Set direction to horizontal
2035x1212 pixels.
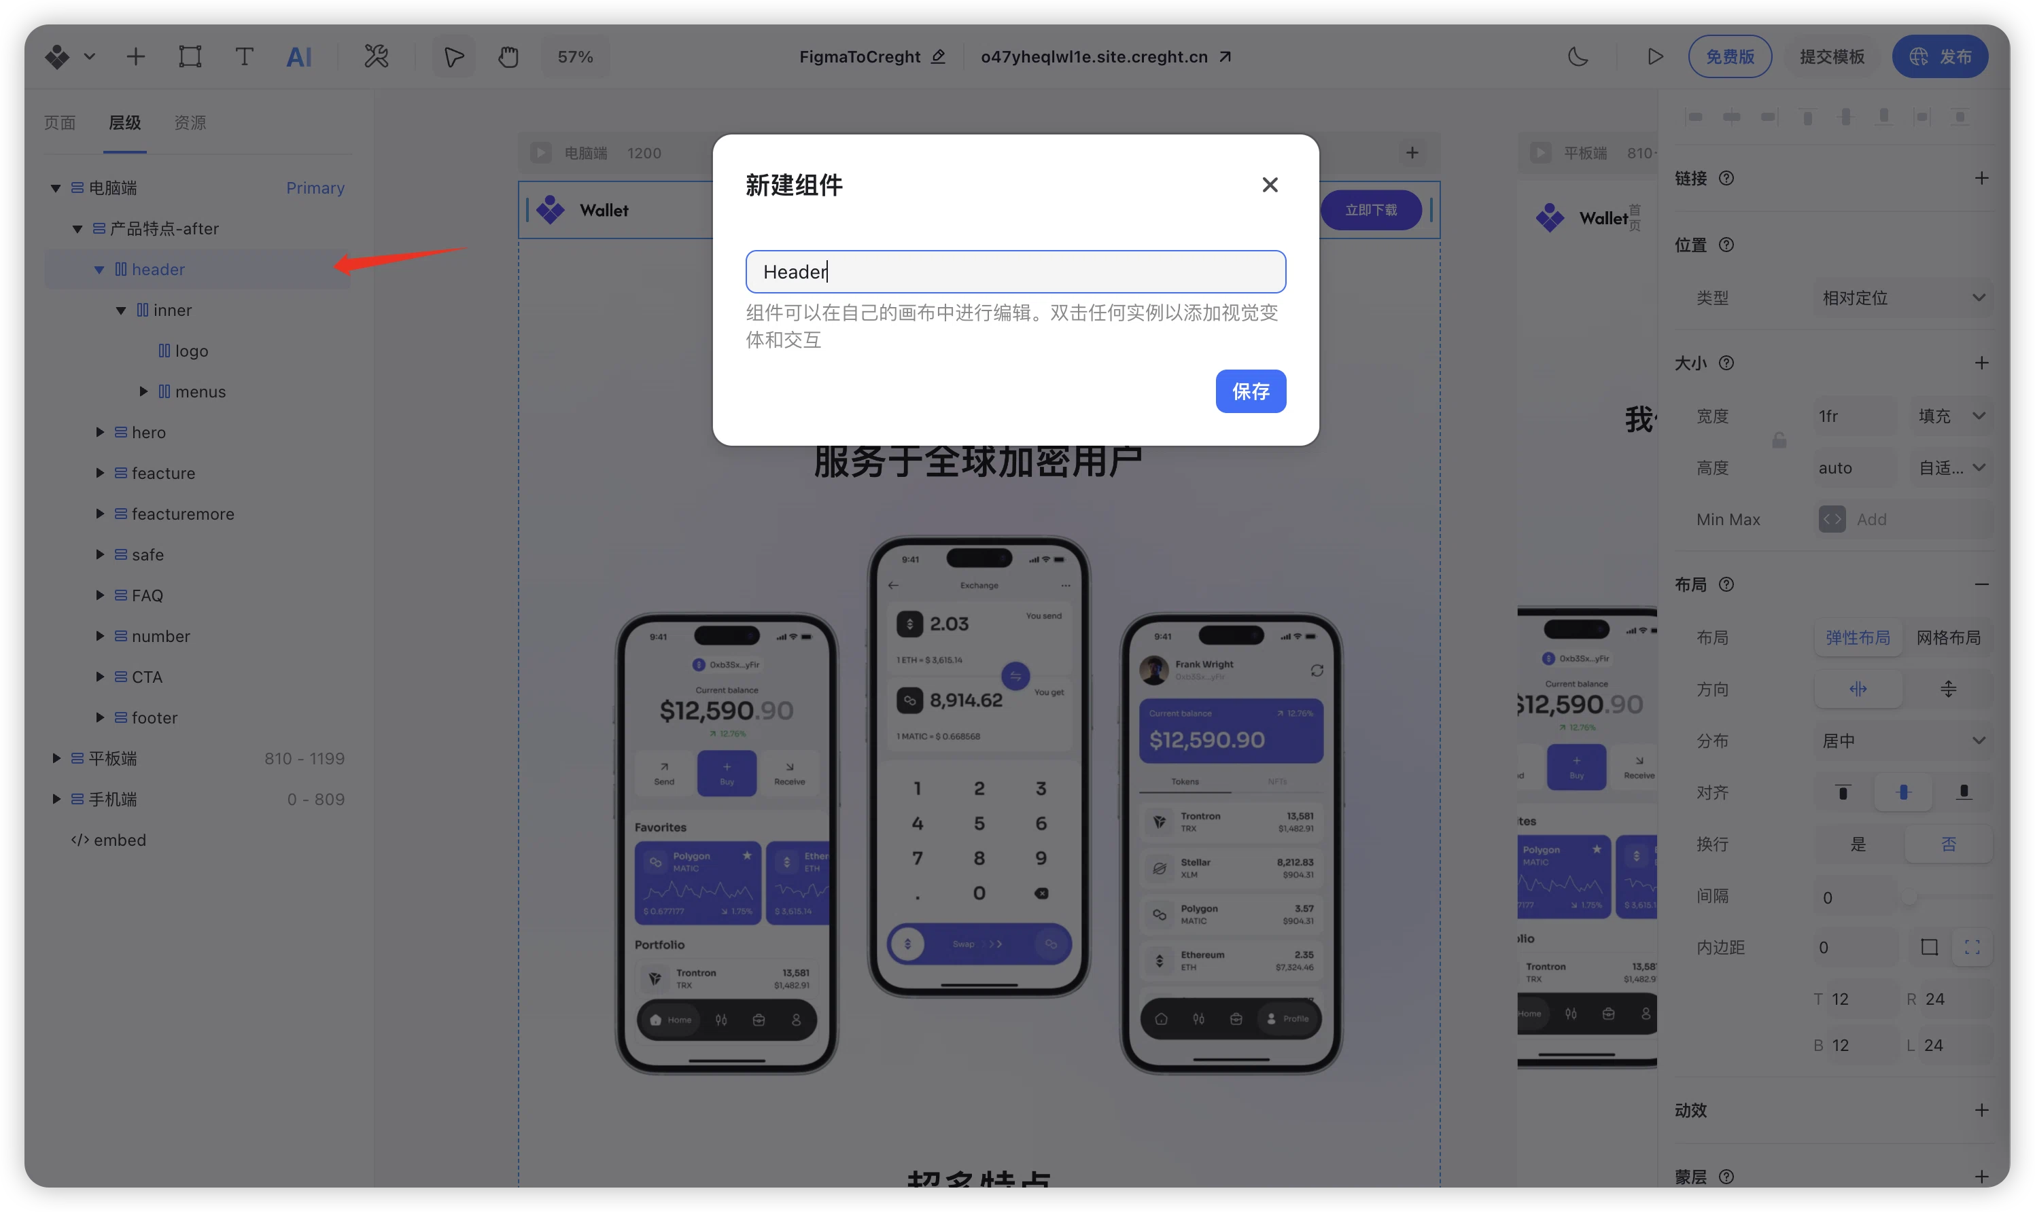point(1858,690)
